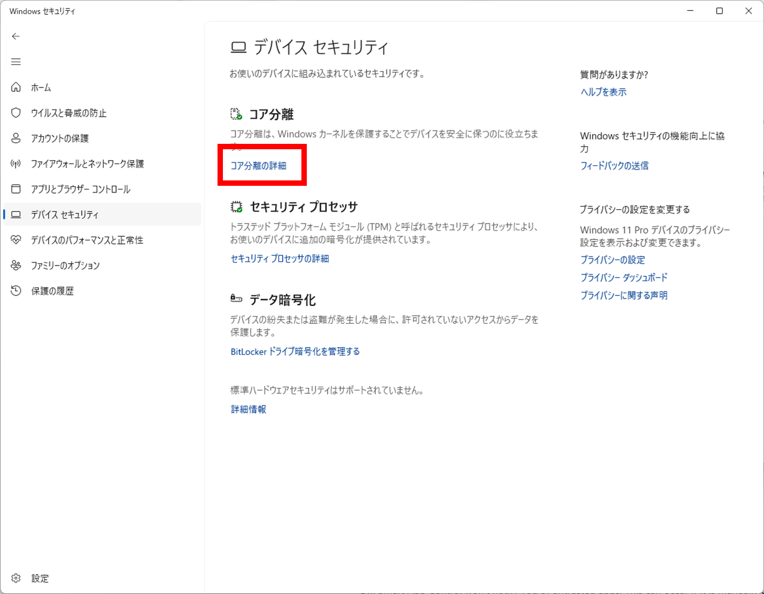Open the コア分離の詳細 link

(258, 165)
